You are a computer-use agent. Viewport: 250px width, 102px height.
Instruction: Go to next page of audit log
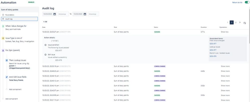click(x=240, y=23)
